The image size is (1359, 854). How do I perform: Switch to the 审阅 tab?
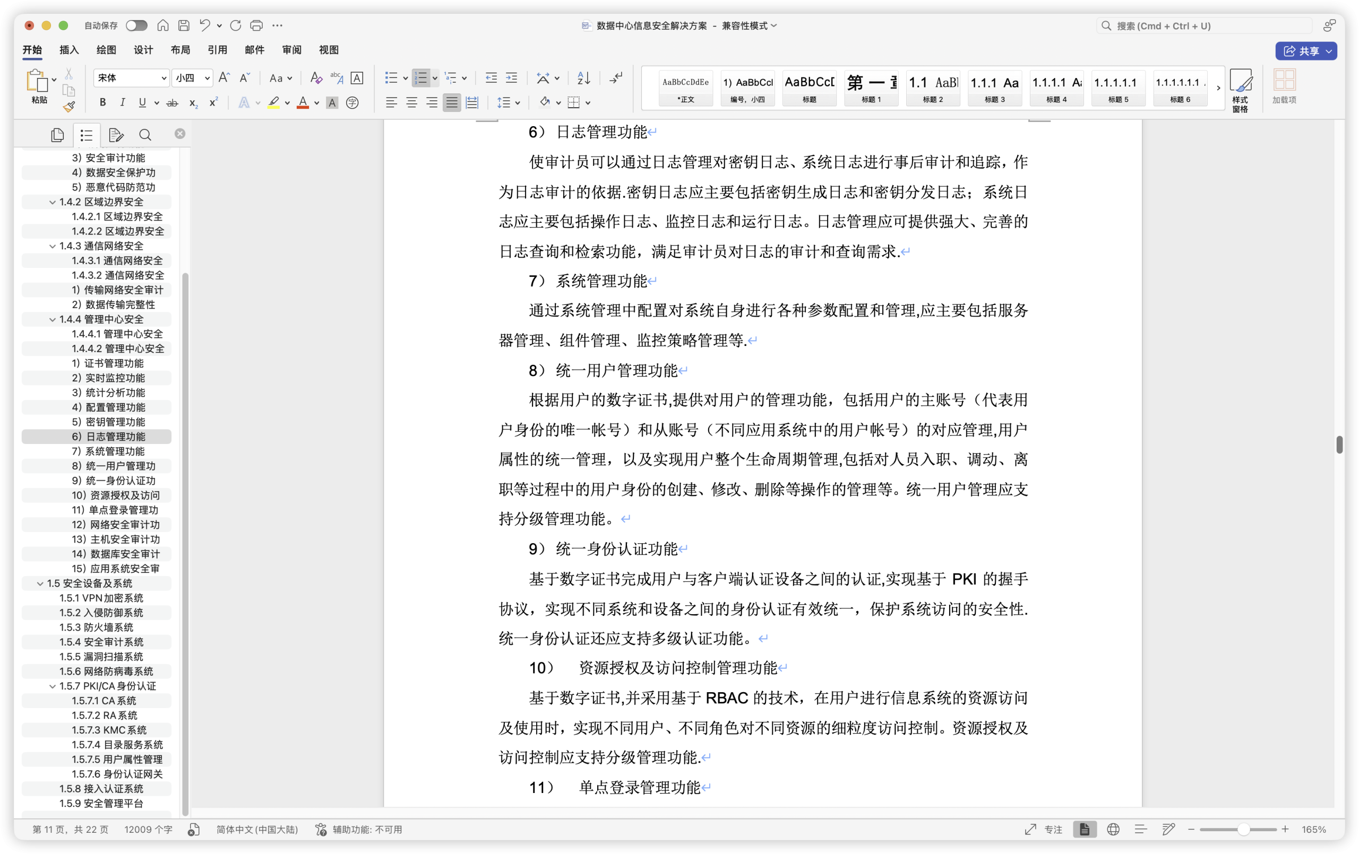tap(292, 50)
